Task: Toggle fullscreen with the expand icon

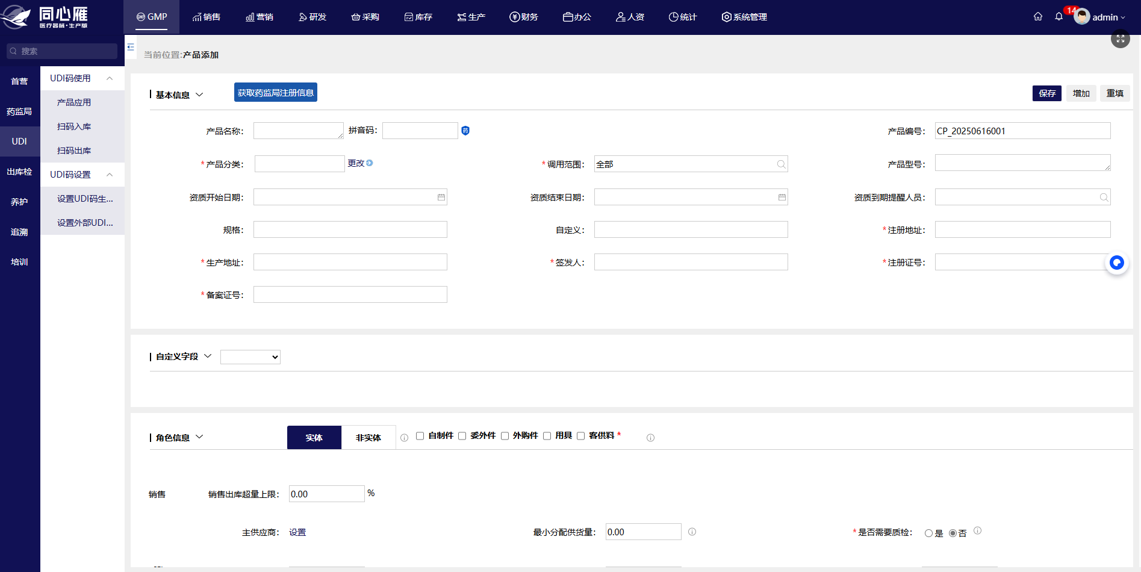Action: pyautogui.click(x=1121, y=39)
